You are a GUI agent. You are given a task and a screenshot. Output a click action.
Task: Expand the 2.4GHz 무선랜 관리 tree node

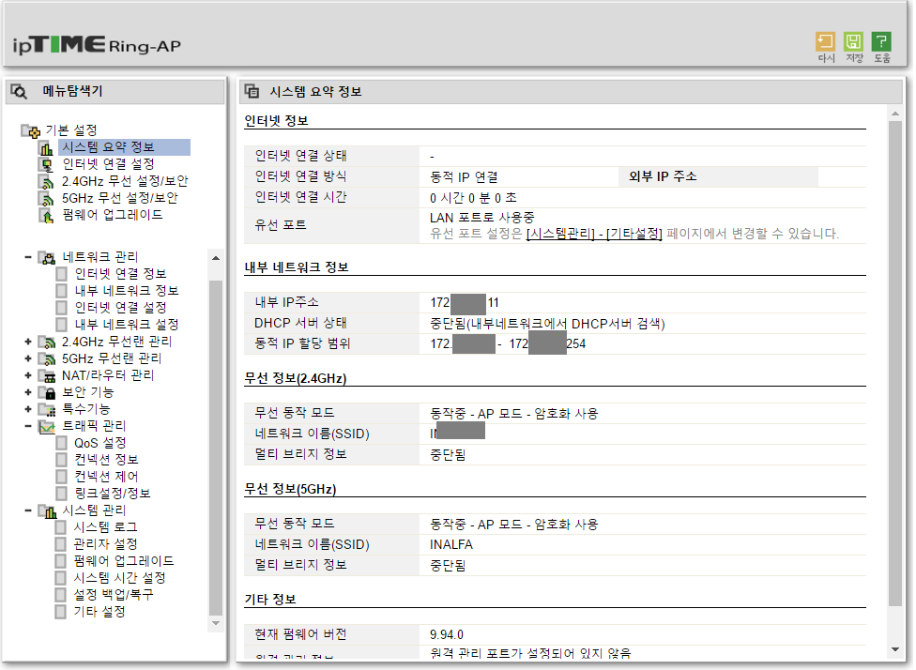27,342
